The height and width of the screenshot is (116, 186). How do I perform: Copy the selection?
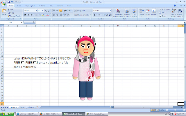[11, 13]
